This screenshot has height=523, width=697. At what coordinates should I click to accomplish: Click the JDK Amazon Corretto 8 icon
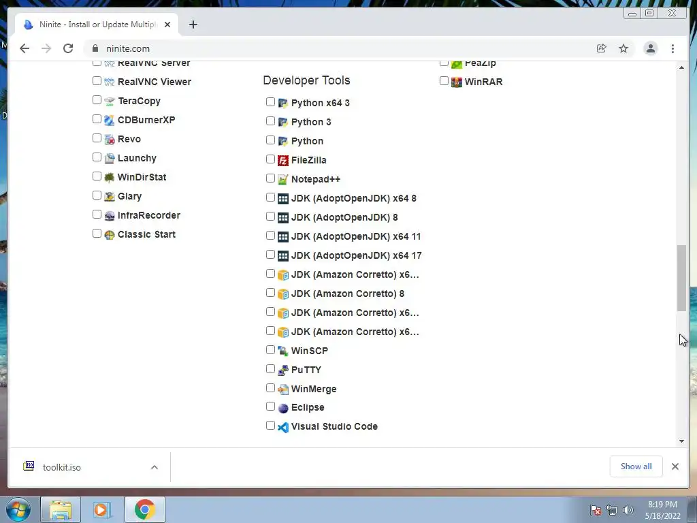click(x=282, y=294)
